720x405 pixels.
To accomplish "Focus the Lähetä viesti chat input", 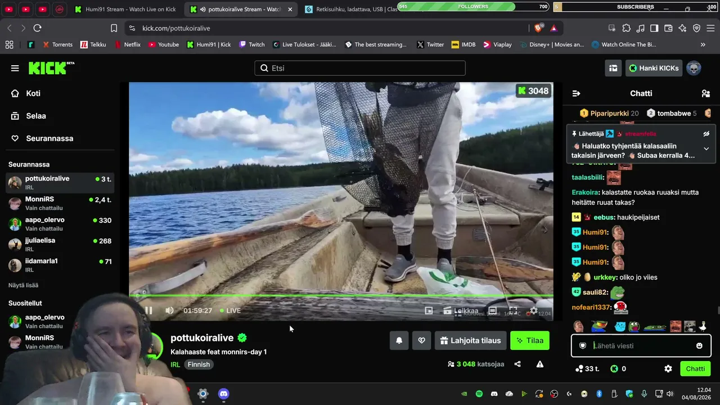I will (x=641, y=345).
